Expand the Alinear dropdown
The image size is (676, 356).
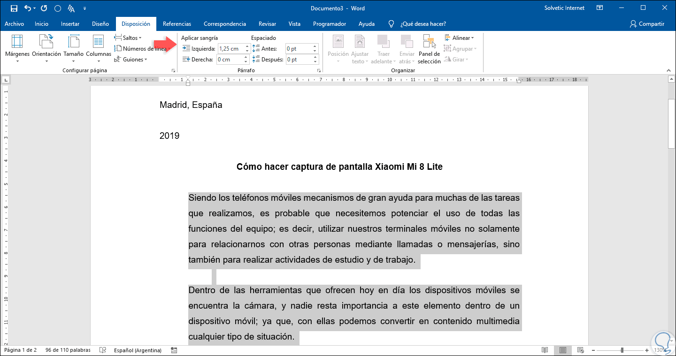pos(459,38)
